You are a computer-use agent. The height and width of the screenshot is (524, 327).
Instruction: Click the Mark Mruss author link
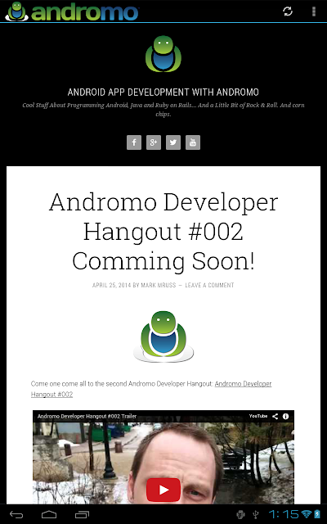pyautogui.click(x=158, y=285)
